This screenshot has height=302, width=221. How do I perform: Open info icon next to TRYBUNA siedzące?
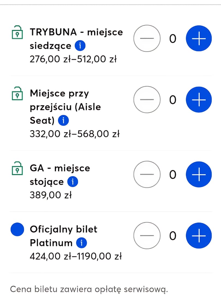coord(80,46)
